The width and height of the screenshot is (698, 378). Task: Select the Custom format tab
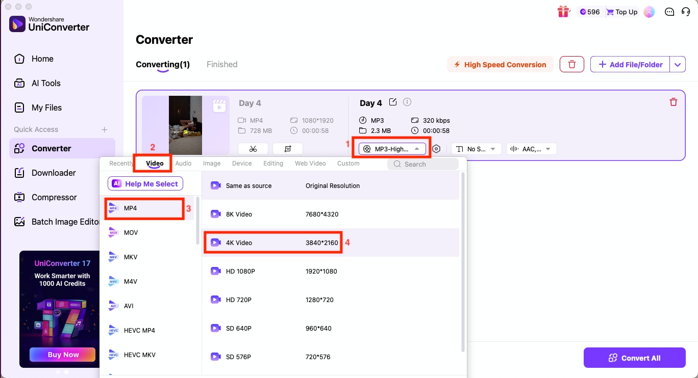(x=348, y=164)
